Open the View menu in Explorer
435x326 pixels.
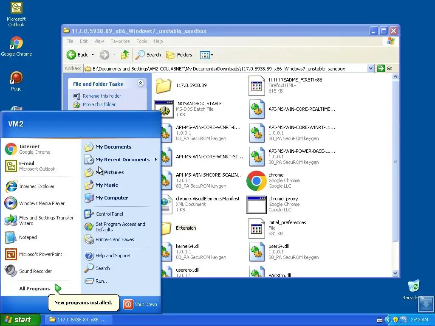tap(99, 41)
